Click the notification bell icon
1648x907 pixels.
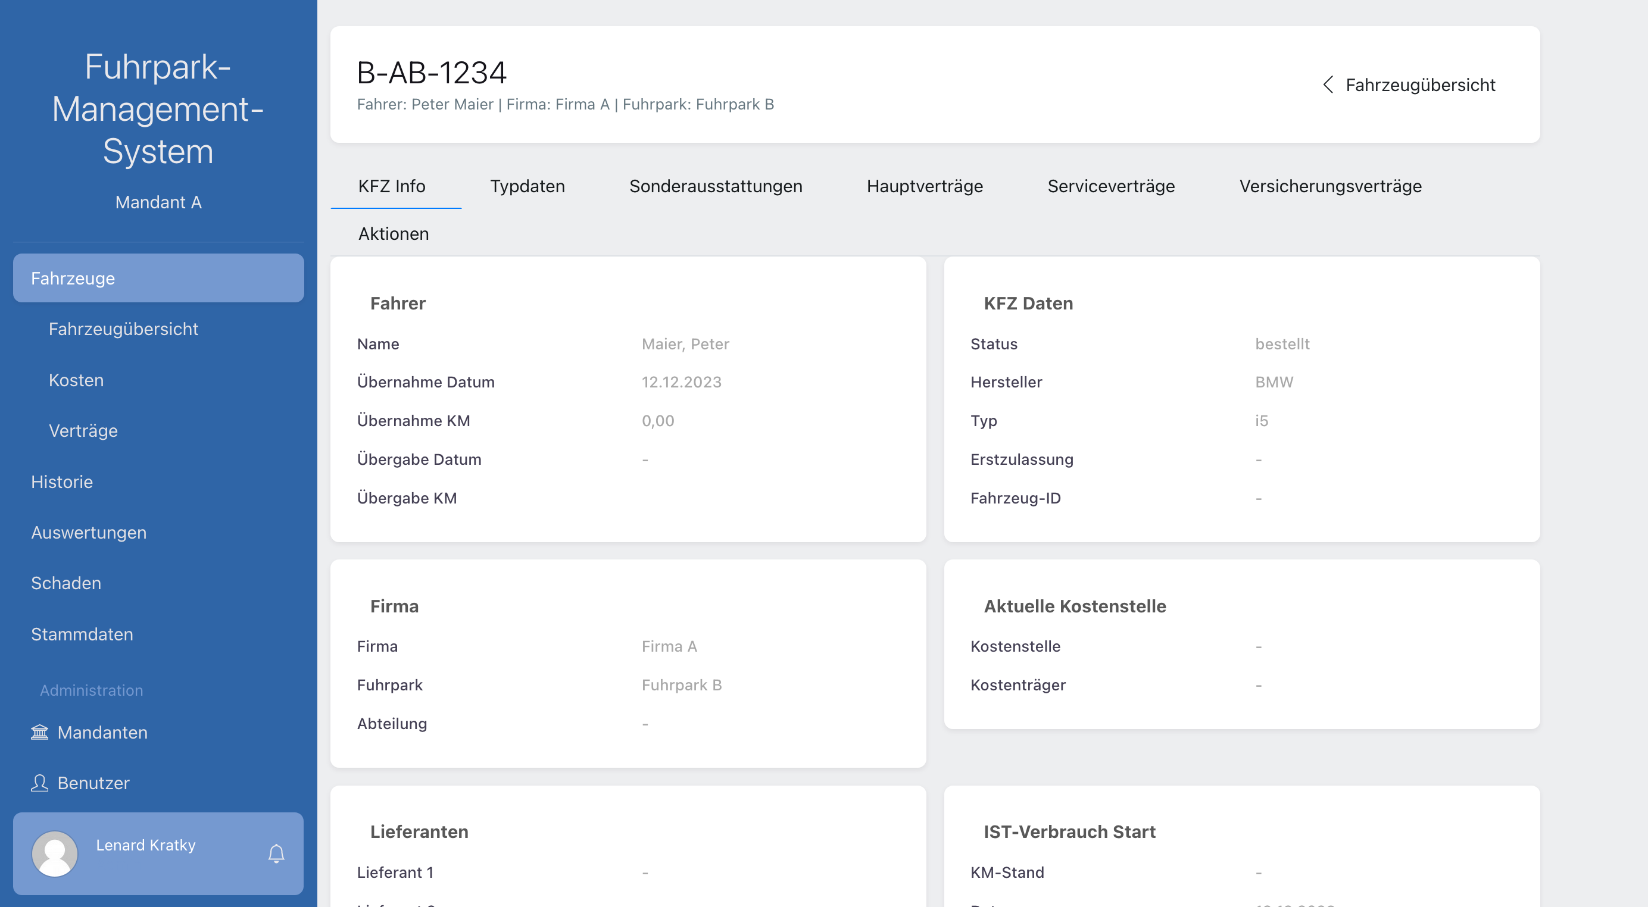(x=276, y=853)
